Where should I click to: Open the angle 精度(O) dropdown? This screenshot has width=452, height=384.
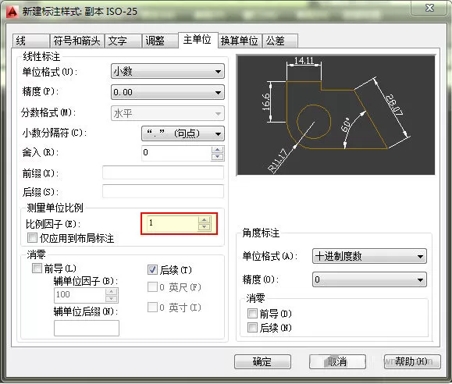pyautogui.click(x=369, y=279)
